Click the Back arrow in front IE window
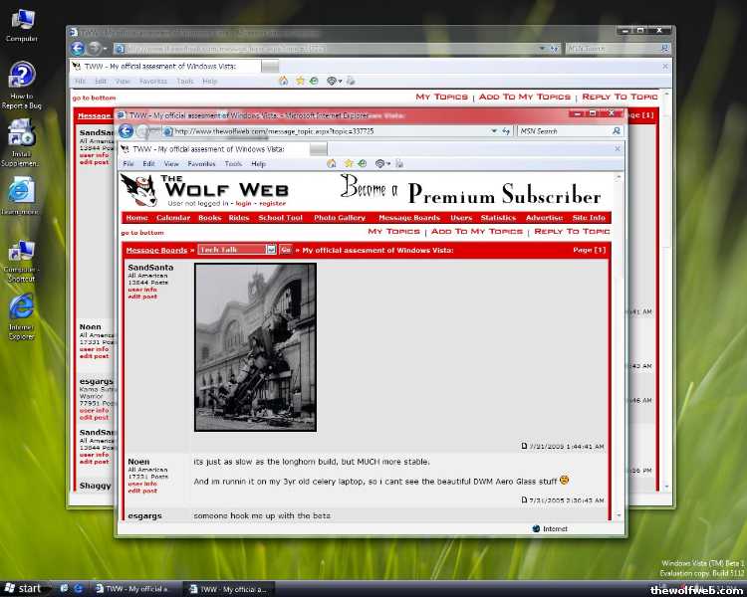 tap(126, 131)
